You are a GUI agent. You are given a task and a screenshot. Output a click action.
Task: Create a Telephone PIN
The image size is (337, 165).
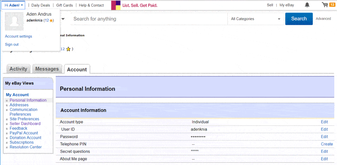(x=327, y=144)
